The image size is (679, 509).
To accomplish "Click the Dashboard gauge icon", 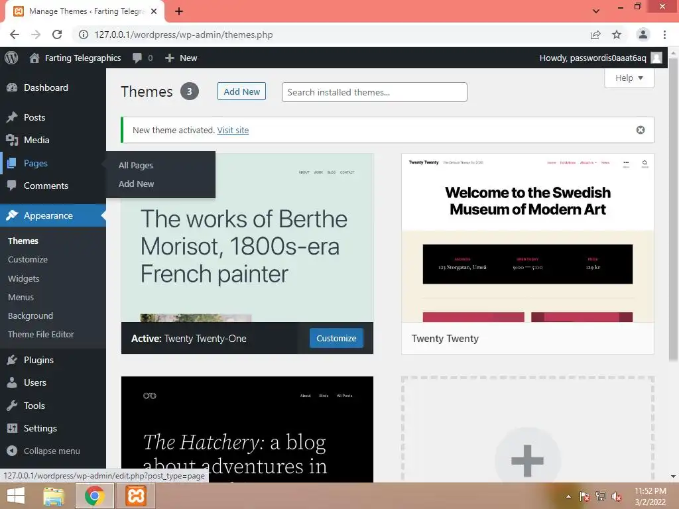I will pos(12,88).
